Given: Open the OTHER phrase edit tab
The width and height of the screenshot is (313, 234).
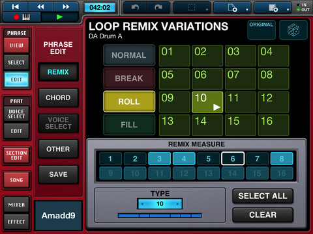Looking at the screenshot, I should click(58, 149).
